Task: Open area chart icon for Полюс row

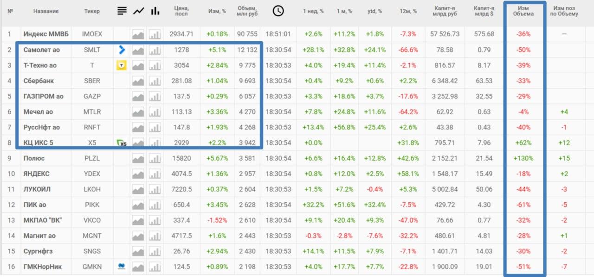Action: click(x=138, y=158)
